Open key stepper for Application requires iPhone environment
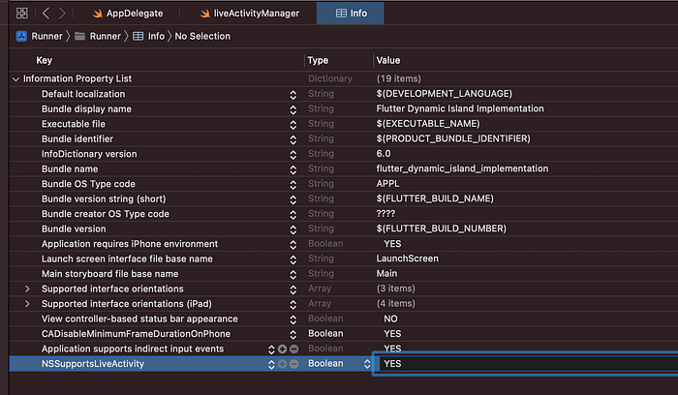Viewport: 678px width, 395px height. click(x=293, y=245)
